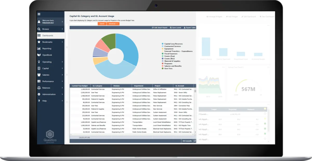Expand the Capital submenu chevron
The image size is (312, 161).
pos(62,68)
